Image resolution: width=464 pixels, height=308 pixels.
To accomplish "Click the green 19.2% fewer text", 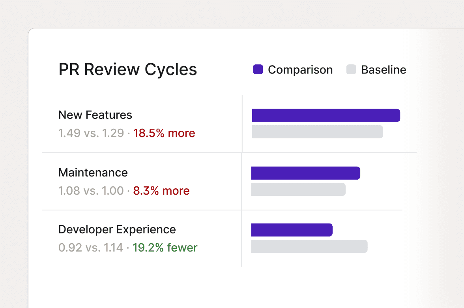I will (x=165, y=248).
